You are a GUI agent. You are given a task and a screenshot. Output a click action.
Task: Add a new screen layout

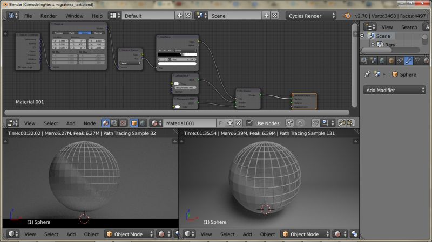tap(180, 16)
